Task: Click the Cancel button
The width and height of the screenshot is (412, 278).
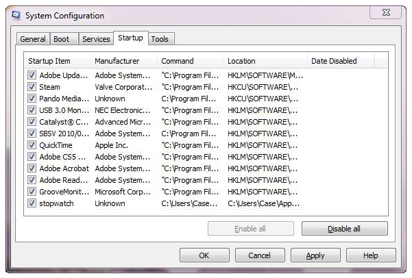Action: pos(260,255)
